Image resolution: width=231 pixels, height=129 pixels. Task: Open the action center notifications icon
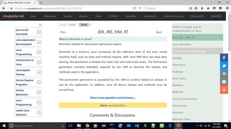226,126
